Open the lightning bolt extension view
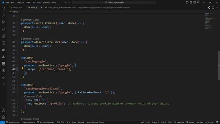220x124 pixels. pos(3,70)
